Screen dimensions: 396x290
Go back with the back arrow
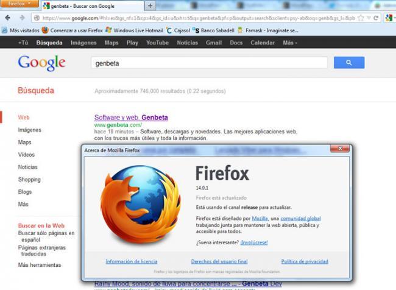pyautogui.click(x=7, y=18)
